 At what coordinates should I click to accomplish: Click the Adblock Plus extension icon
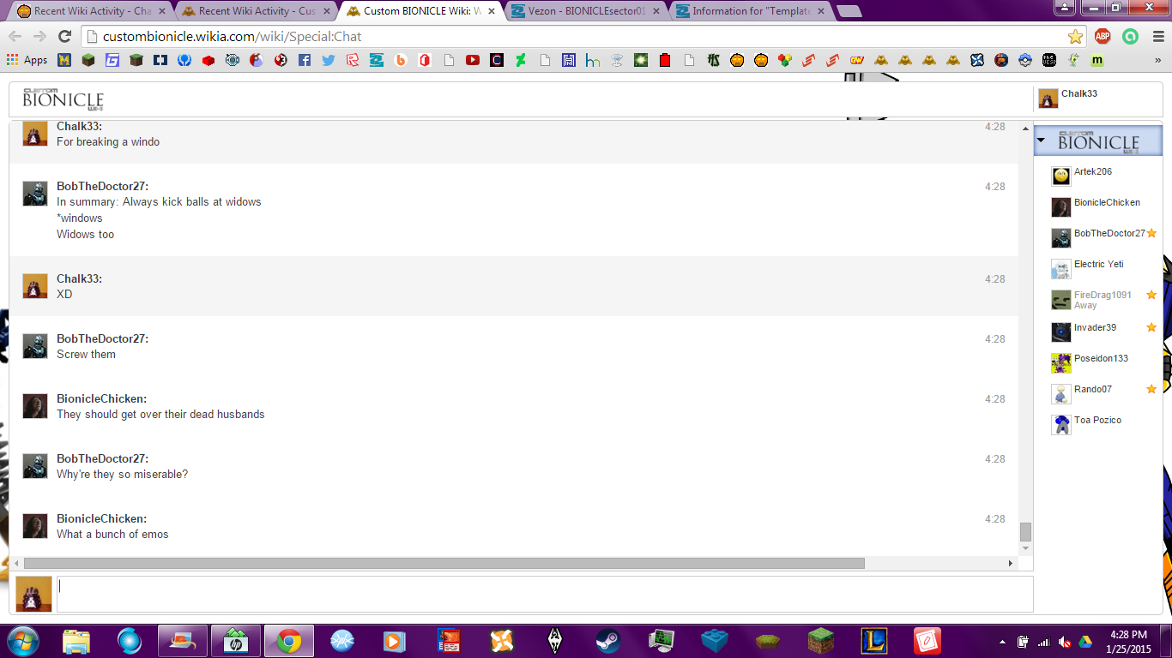pyautogui.click(x=1103, y=36)
